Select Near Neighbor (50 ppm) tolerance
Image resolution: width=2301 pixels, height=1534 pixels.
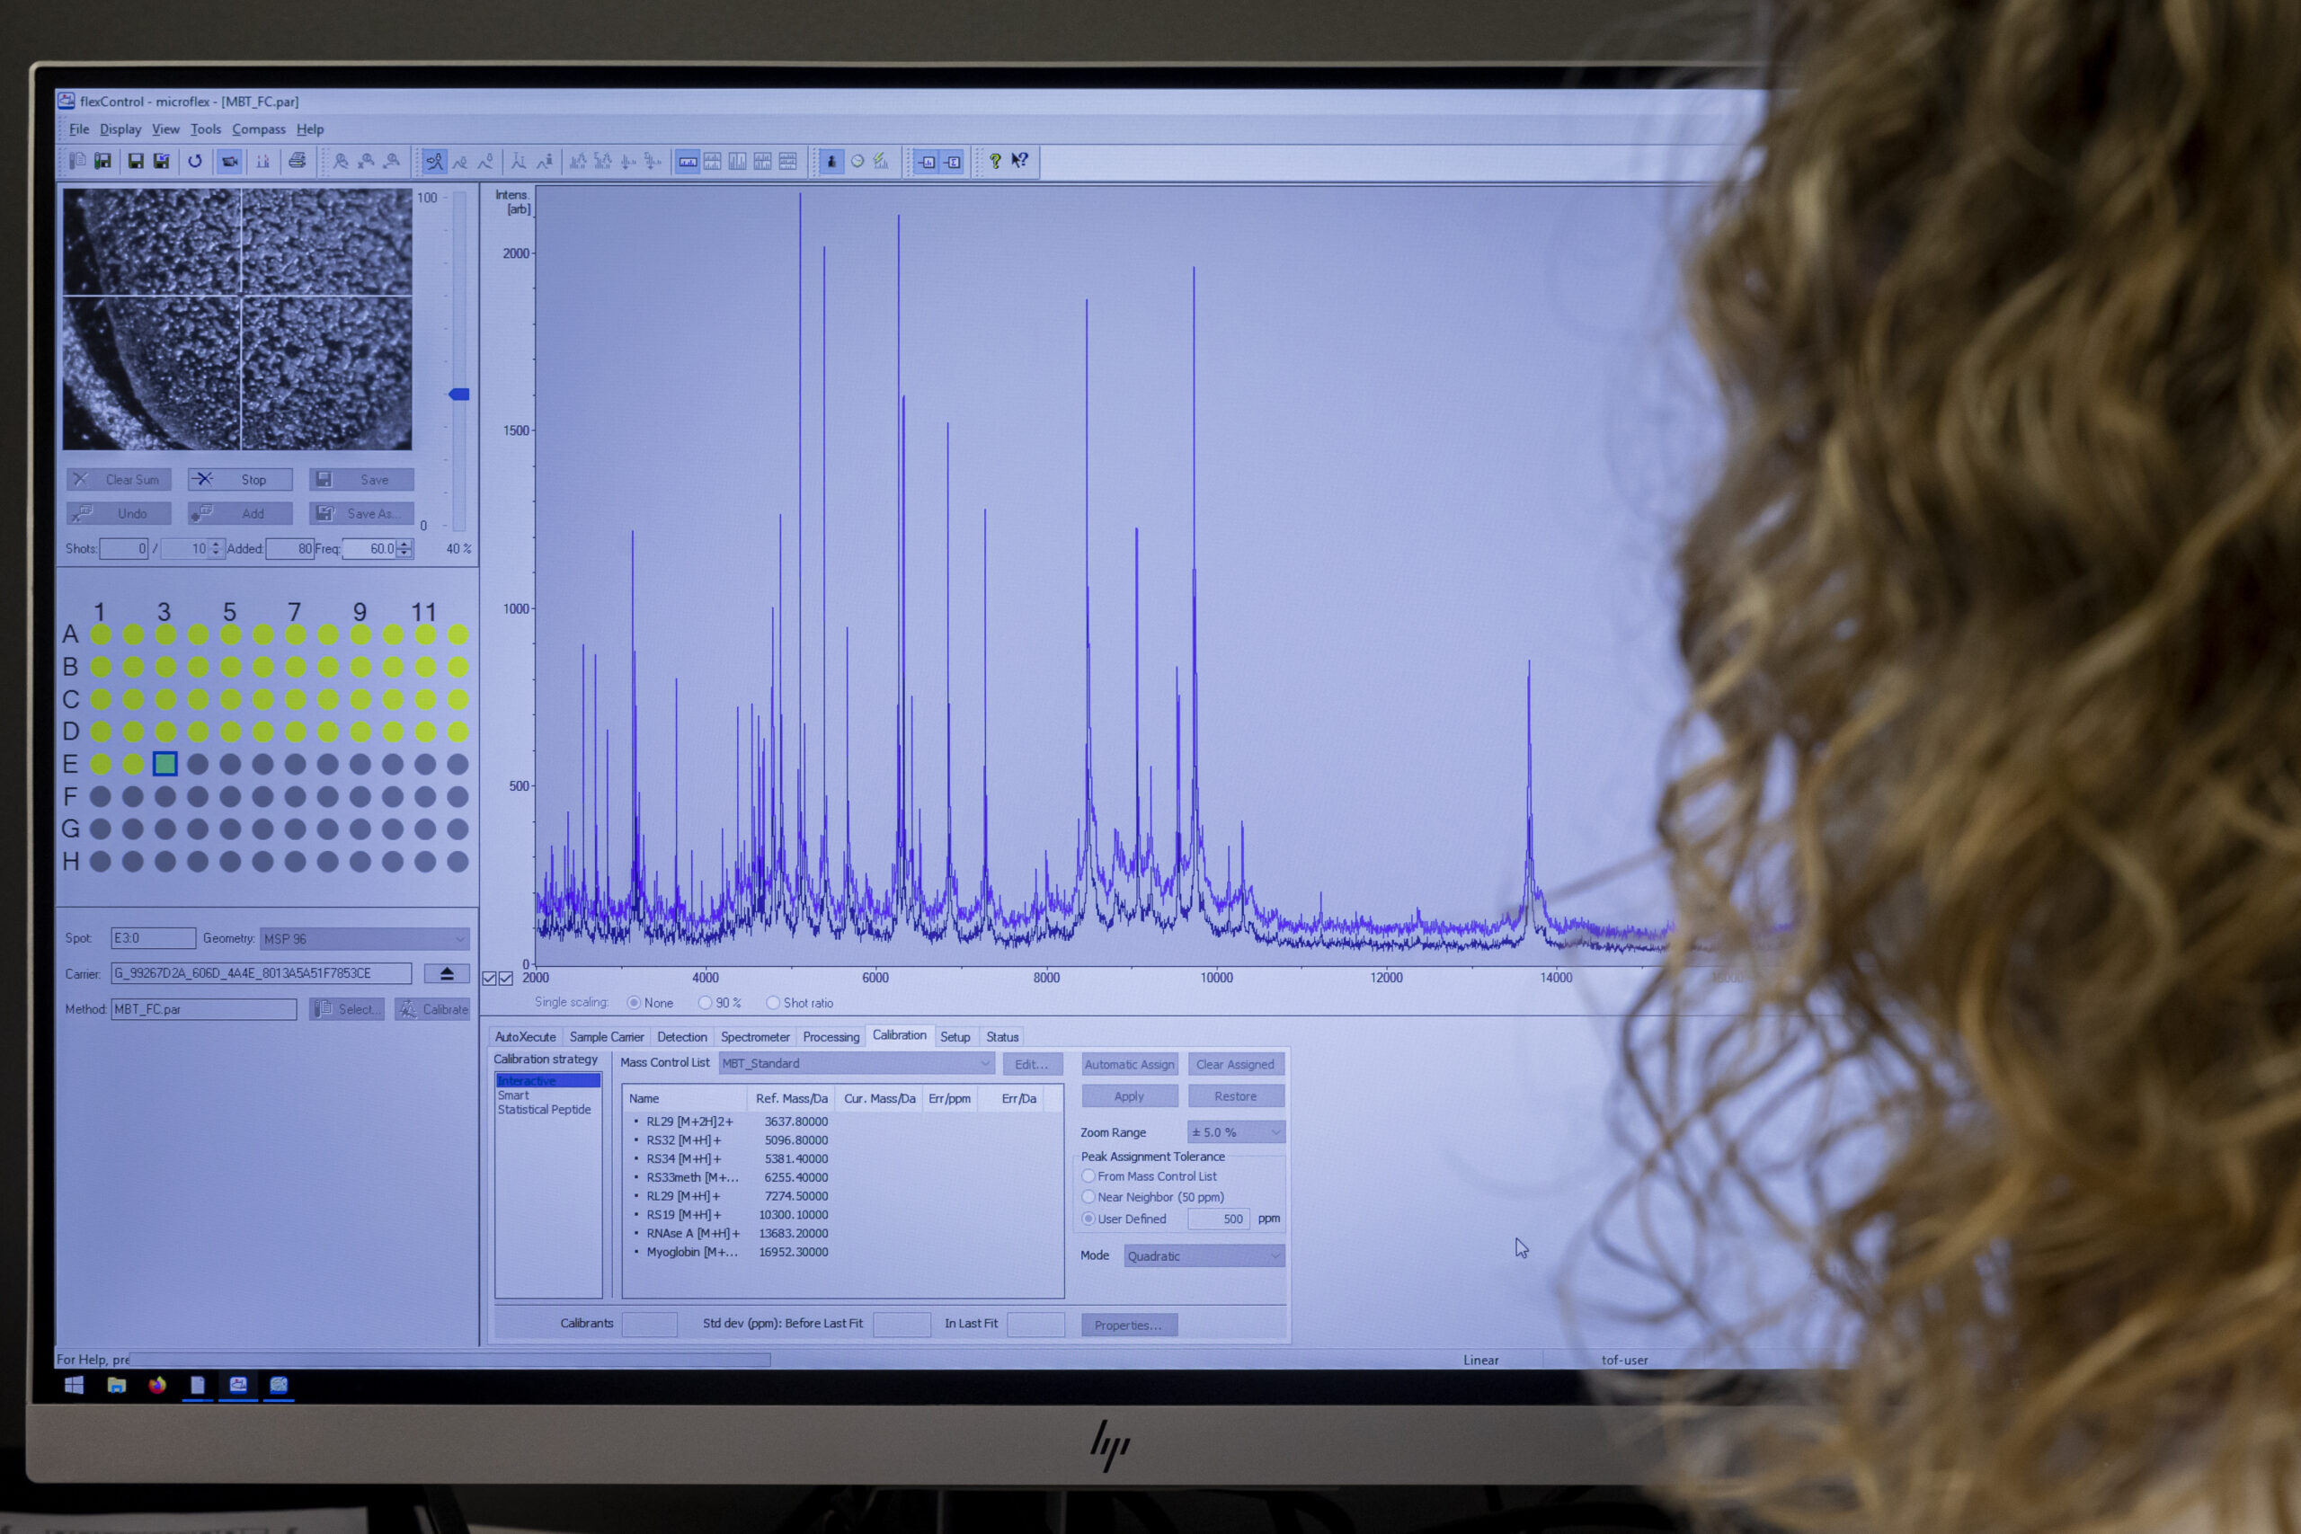point(1088,1196)
